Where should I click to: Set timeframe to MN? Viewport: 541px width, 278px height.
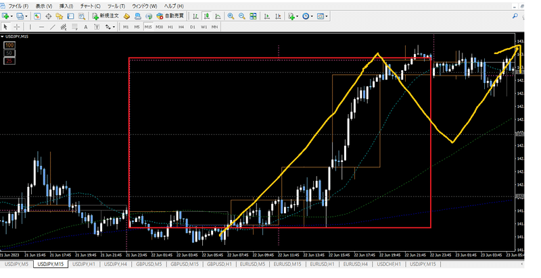click(x=214, y=27)
